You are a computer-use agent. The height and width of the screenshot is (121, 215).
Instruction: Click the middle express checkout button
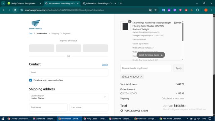69,48
